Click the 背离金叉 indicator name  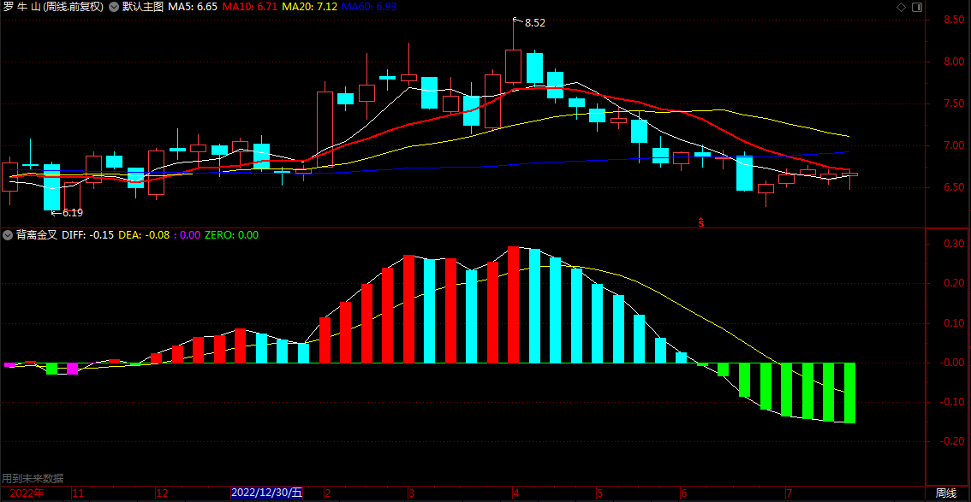pyautogui.click(x=37, y=235)
